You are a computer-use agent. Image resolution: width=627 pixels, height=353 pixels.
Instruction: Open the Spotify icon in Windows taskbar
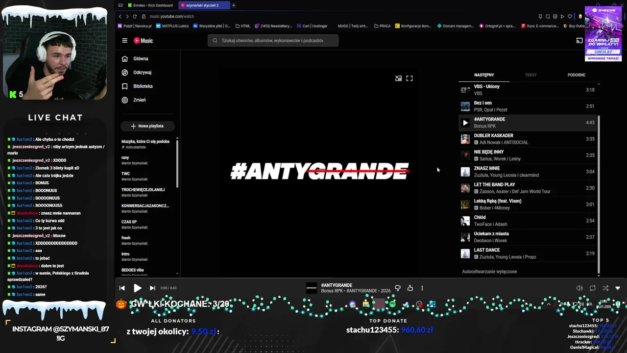[x=392, y=304]
